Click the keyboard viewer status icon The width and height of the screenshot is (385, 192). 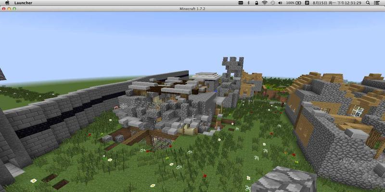click(x=241, y=3)
